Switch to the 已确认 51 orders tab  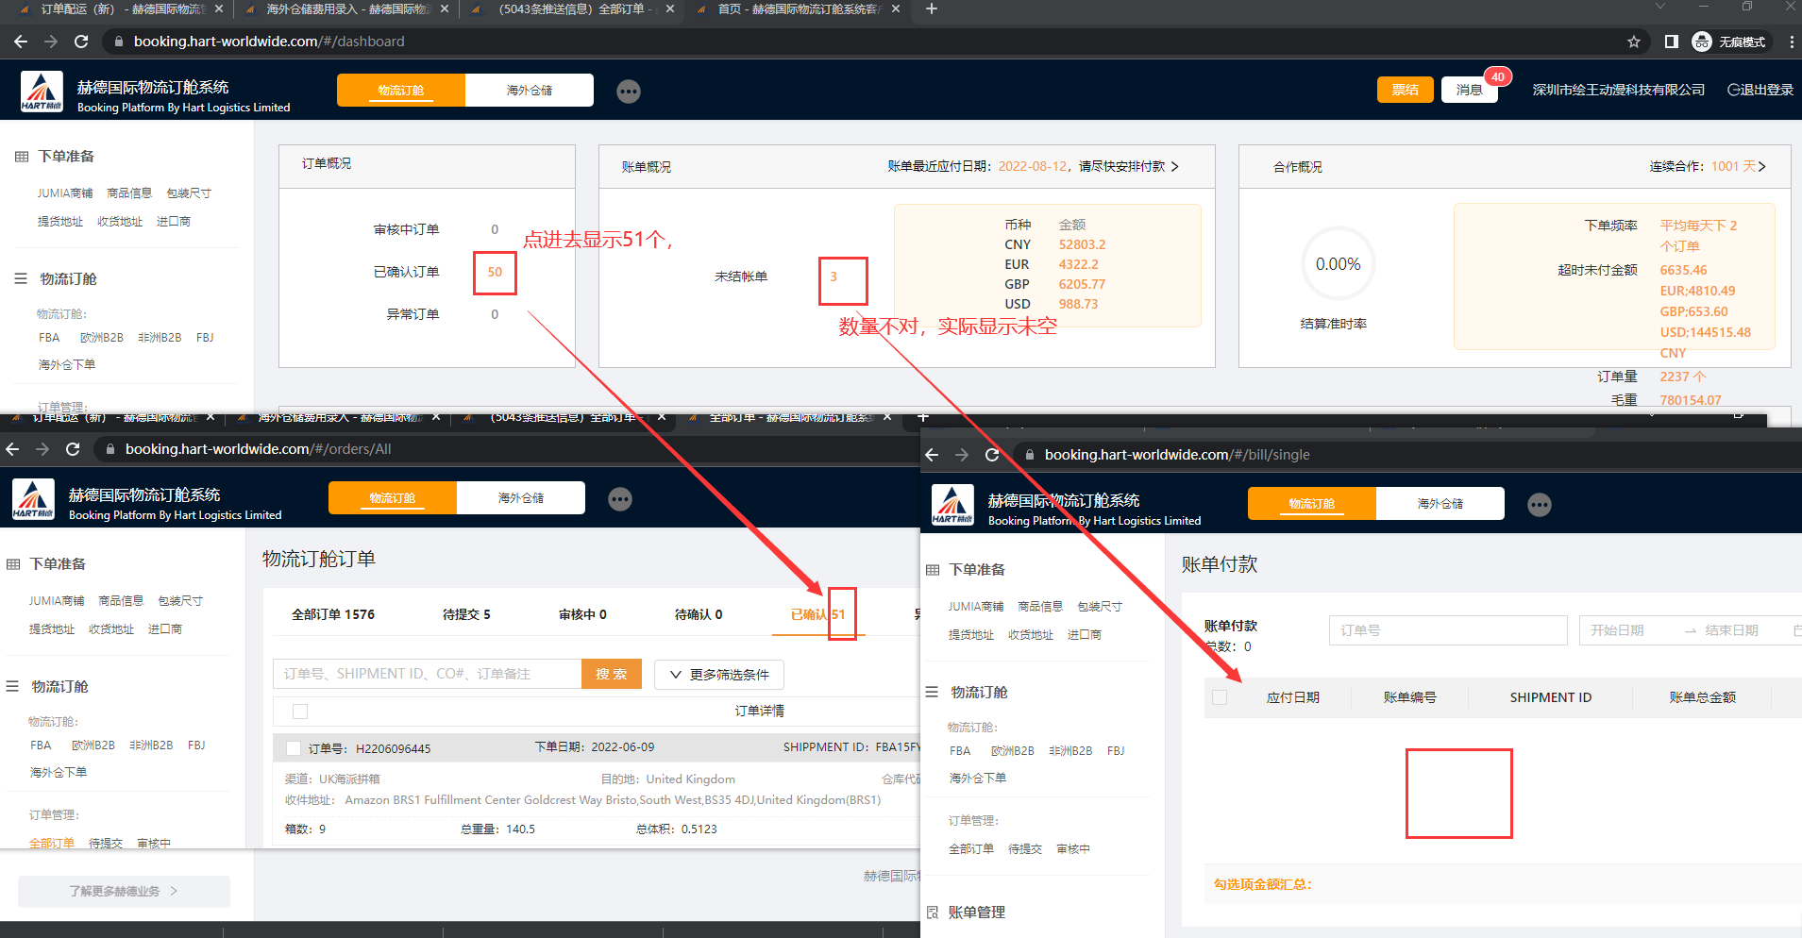(x=817, y=614)
